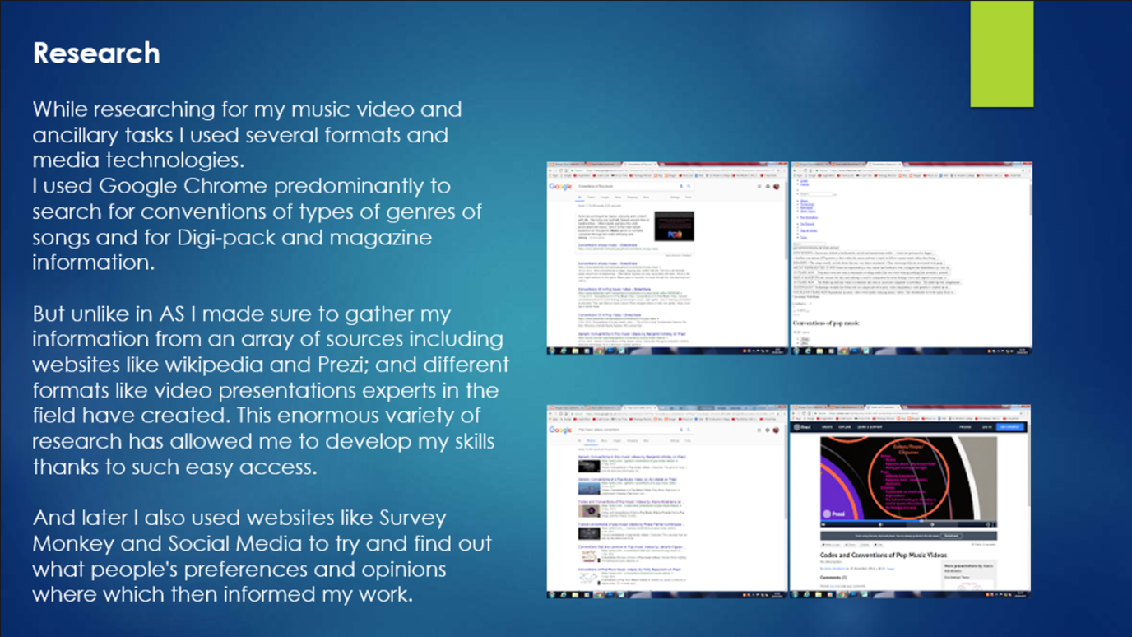This screenshot has height=637, width=1132.
Task: Click the 'Pop music videos conventions' search box
Action: (633, 429)
